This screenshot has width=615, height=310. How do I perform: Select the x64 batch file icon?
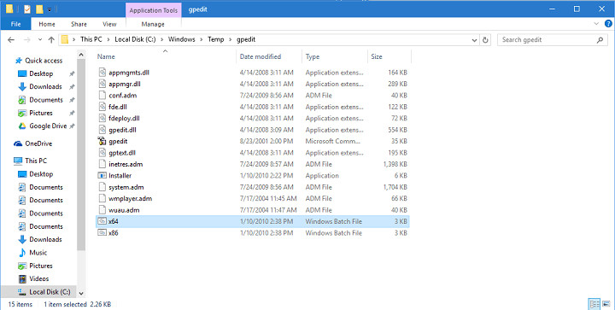[102, 221]
